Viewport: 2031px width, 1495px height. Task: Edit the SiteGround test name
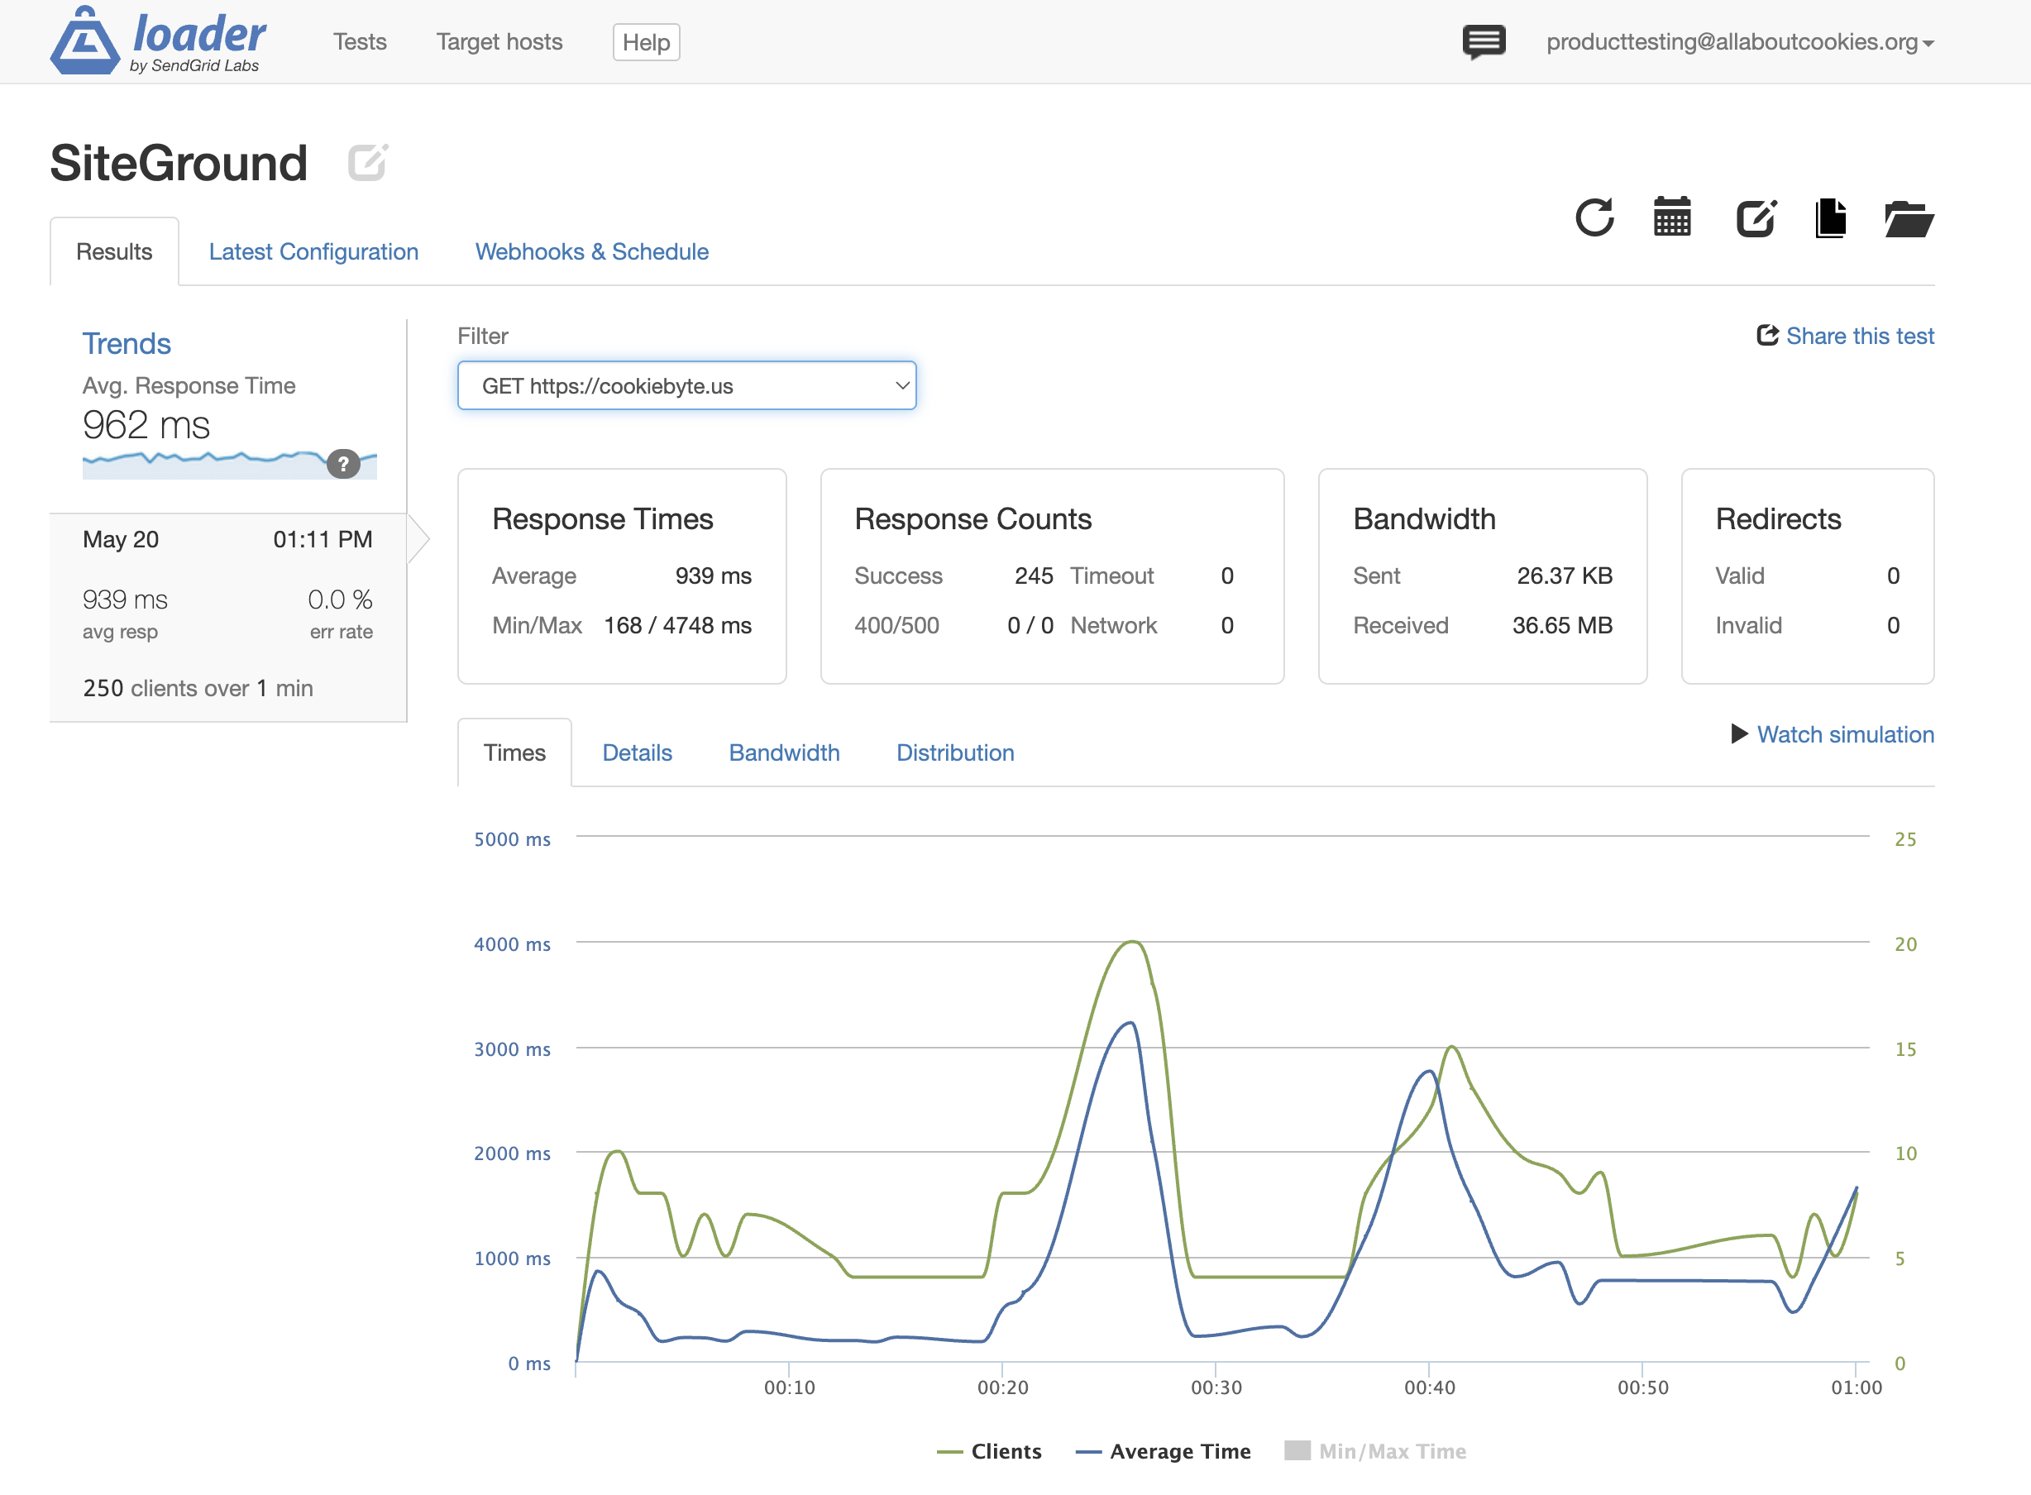(367, 163)
